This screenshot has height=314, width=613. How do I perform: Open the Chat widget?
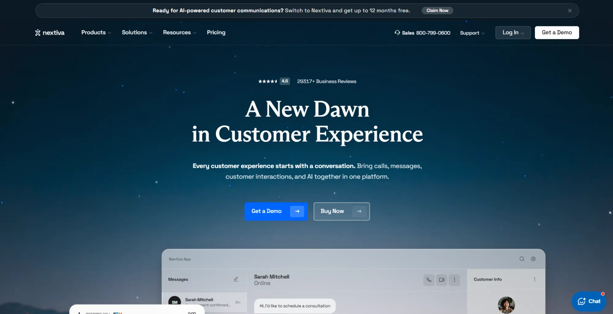click(x=589, y=301)
